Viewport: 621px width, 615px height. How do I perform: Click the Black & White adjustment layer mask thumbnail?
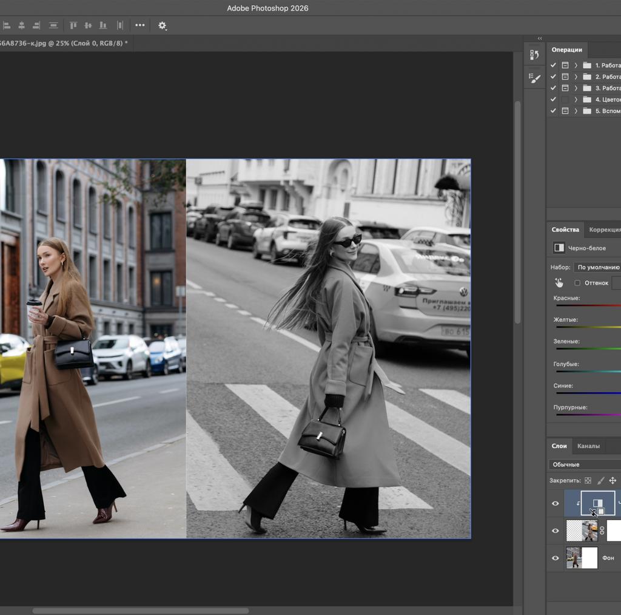coord(598,503)
